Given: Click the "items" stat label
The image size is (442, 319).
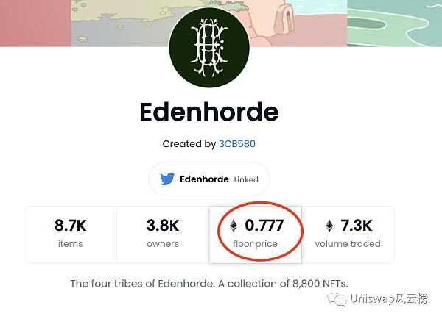Looking at the screenshot, I should coord(70,243).
